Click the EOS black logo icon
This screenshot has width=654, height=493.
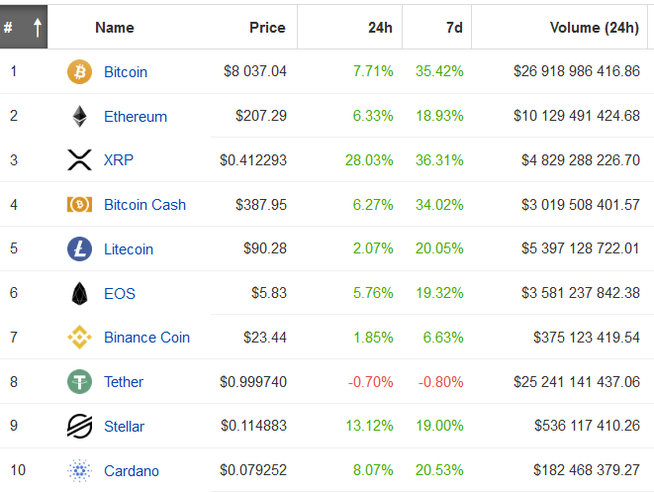coord(79,293)
